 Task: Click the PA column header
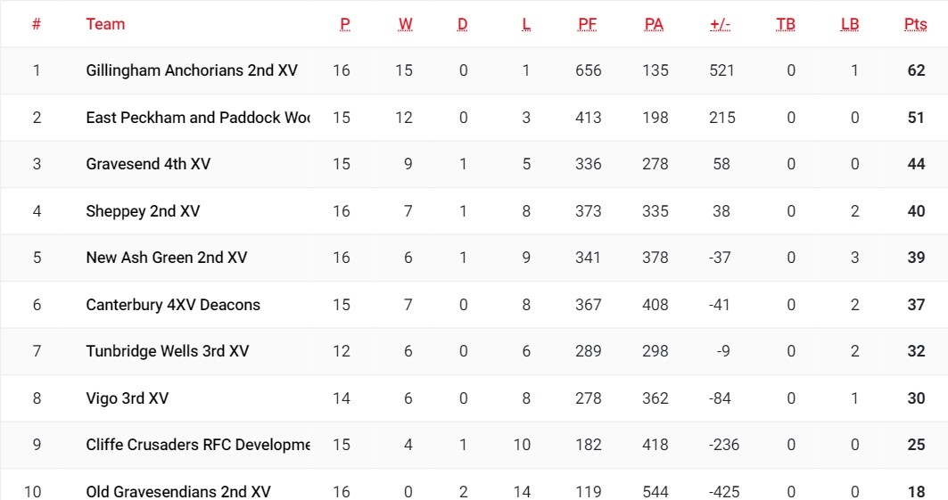click(654, 24)
